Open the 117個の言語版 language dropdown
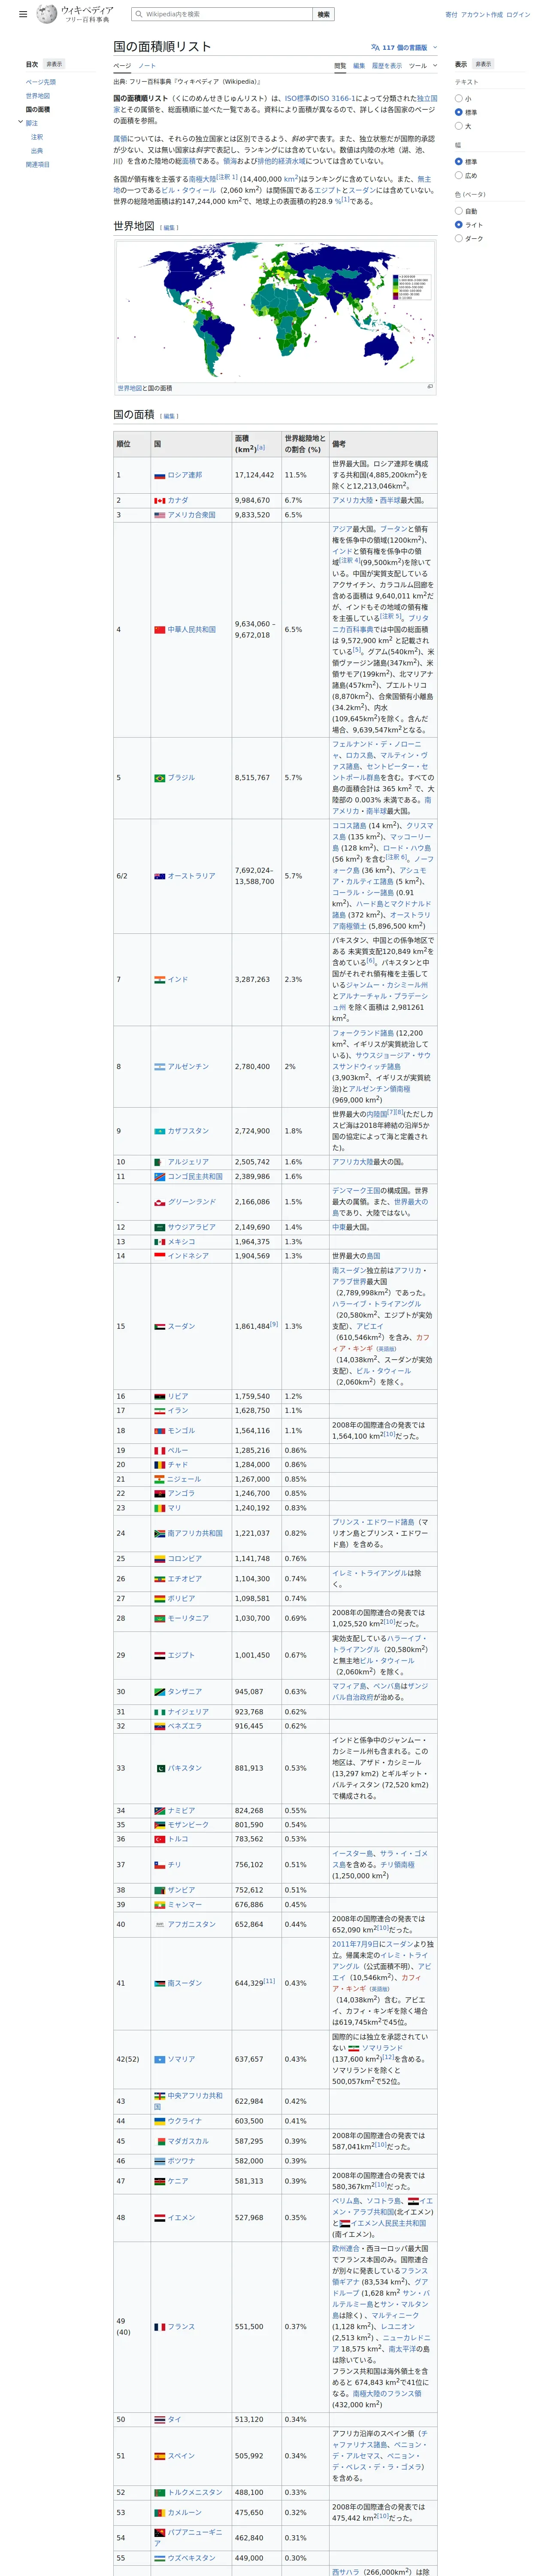This screenshot has height=2576, width=551. pyautogui.click(x=404, y=47)
